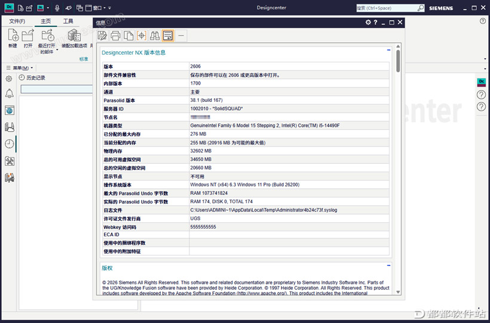Viewport: 490px width, 323px height.
Task: Click the 机器类型 GenuineIntel i5-14490F value
Action: (265, 126)
